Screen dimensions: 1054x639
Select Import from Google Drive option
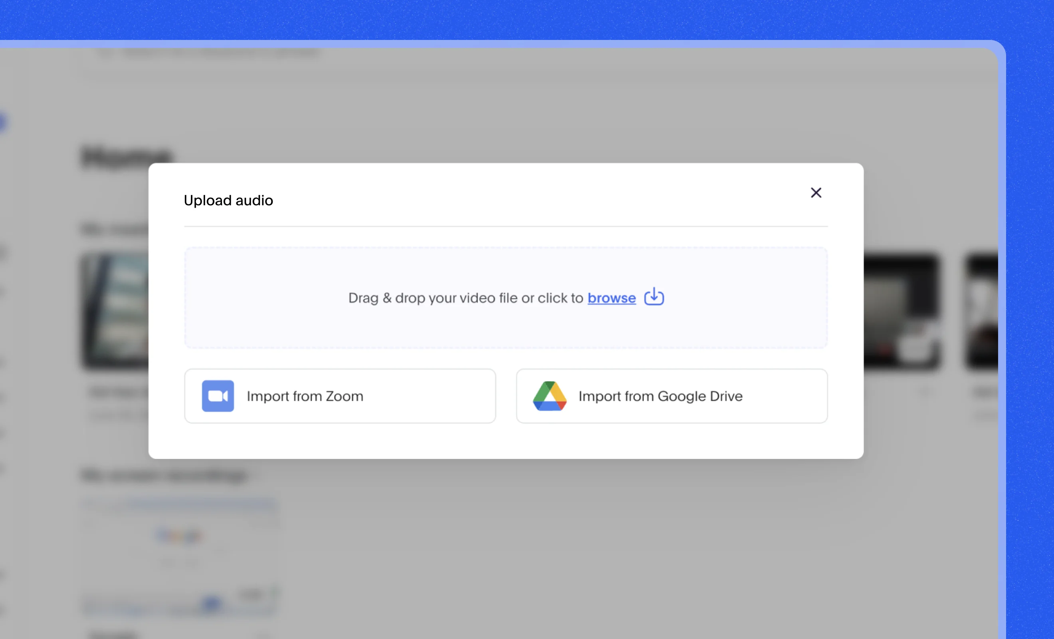click(x=672, y=396)
